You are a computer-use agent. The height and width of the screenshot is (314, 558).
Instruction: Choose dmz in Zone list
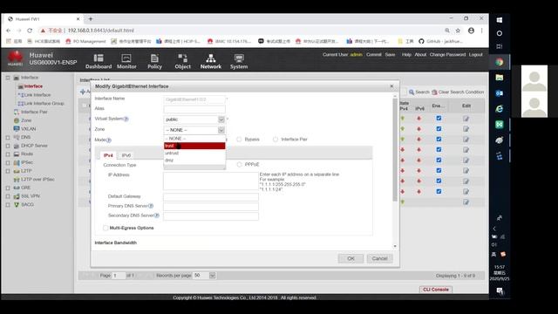(194, 160)
